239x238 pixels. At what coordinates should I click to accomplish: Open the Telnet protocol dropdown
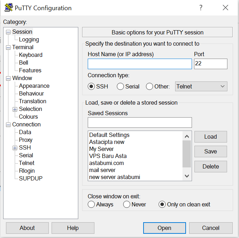tap(201, 86)
